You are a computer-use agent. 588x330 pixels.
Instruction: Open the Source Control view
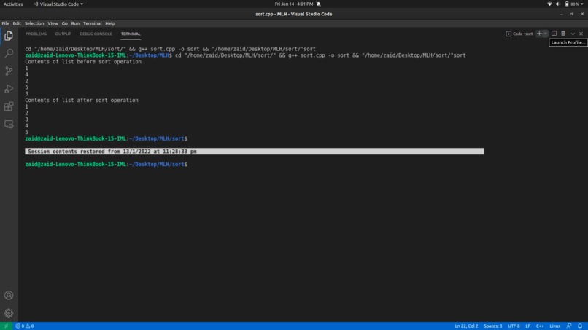[9, 71]
